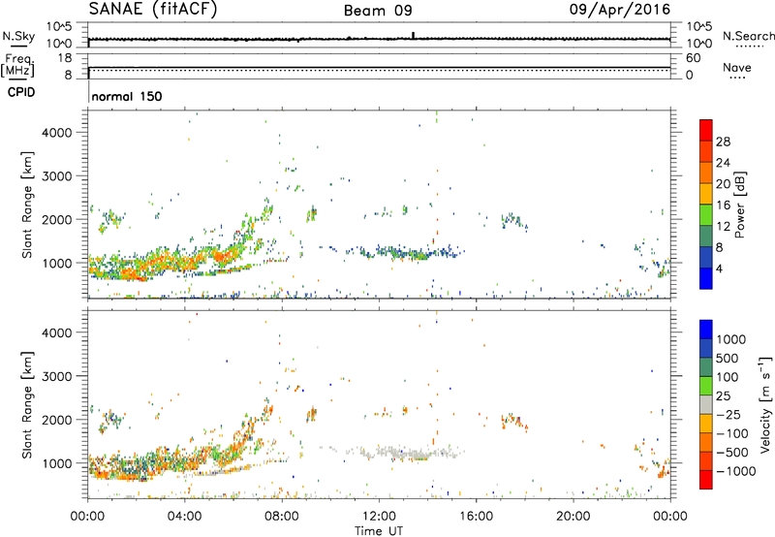The width and height of the screenshot is (775, 537).
Task: Click the 25 tick on the velocity colorbar
Action: [724, 395]
